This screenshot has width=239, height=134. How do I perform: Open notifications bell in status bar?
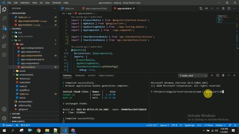point(235,125)
